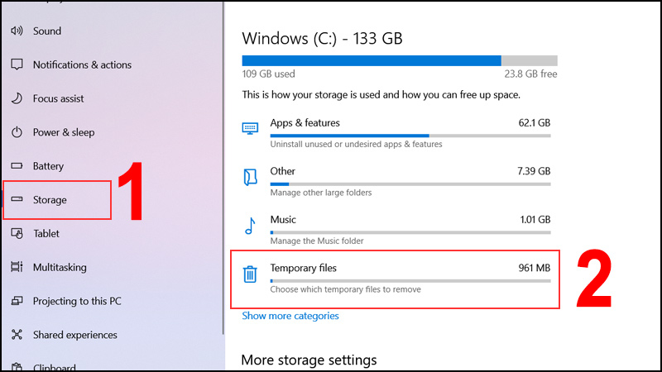
Task: Click the Shared experiences icon
Action: (16, 336)
